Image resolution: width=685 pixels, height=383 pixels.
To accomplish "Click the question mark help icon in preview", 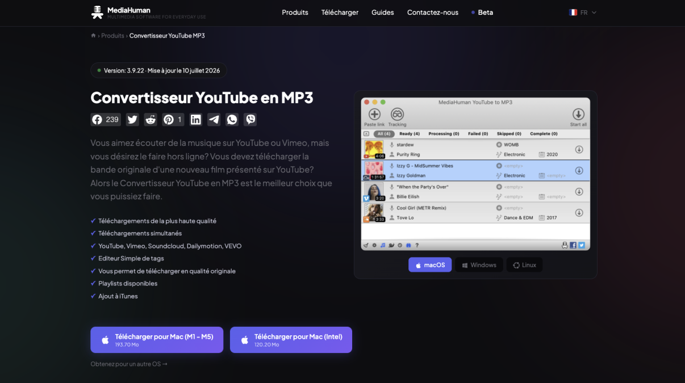I will 417,245.
